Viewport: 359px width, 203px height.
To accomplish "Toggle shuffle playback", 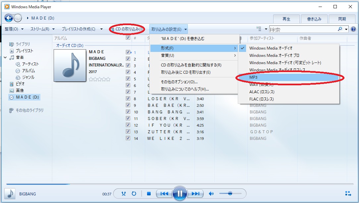I will click(x=124, y=194).
